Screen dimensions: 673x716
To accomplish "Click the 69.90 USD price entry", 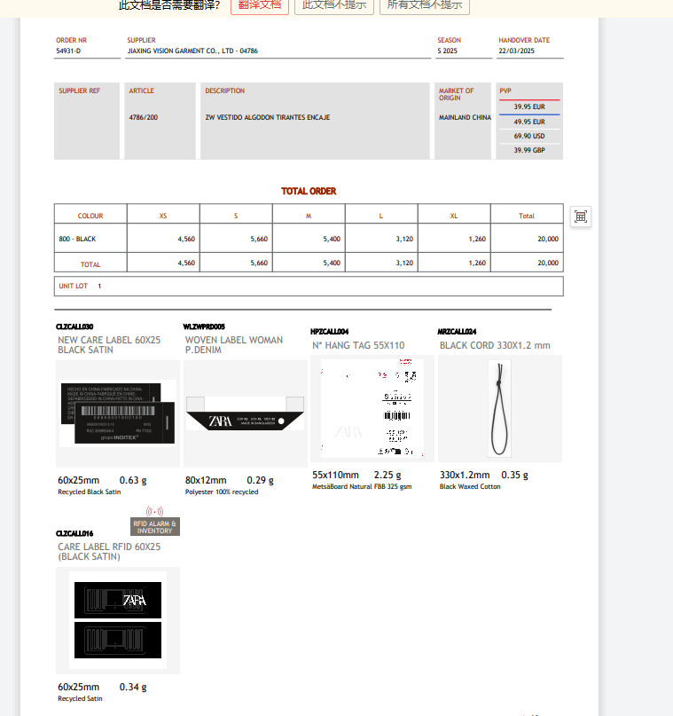I will [x=529, y=136].
